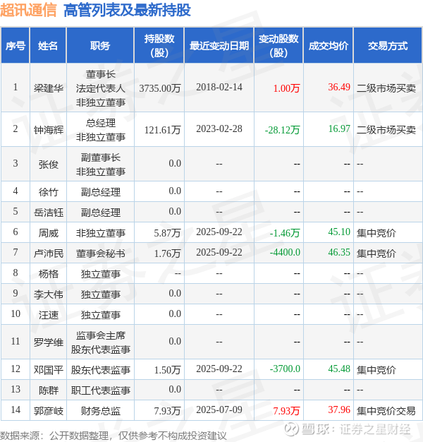The image size is (423, 442).
Task: Click the holding value 3735.00万
Action: tap(160, 88)
